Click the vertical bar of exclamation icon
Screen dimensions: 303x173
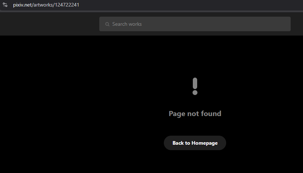click(x=195, y=83)
